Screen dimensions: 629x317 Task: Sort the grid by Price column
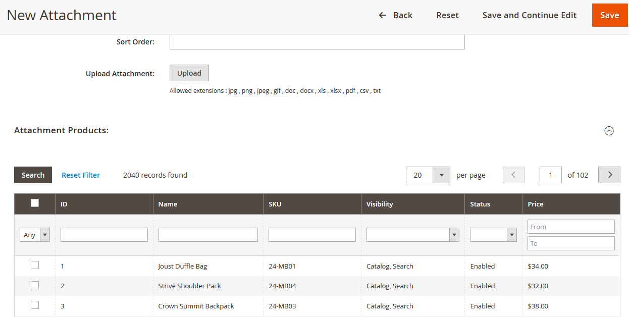(536, 204)
